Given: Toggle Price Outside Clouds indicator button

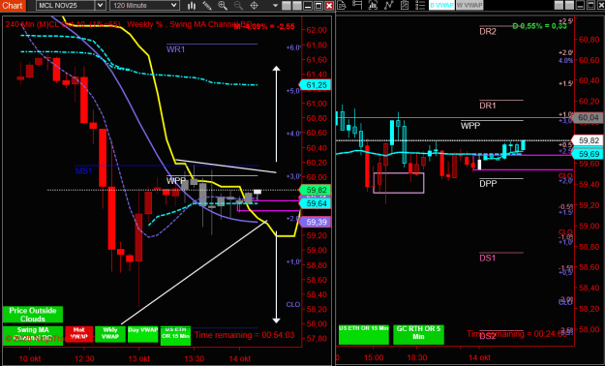Looking at the screenshot, I should [33, 315].
